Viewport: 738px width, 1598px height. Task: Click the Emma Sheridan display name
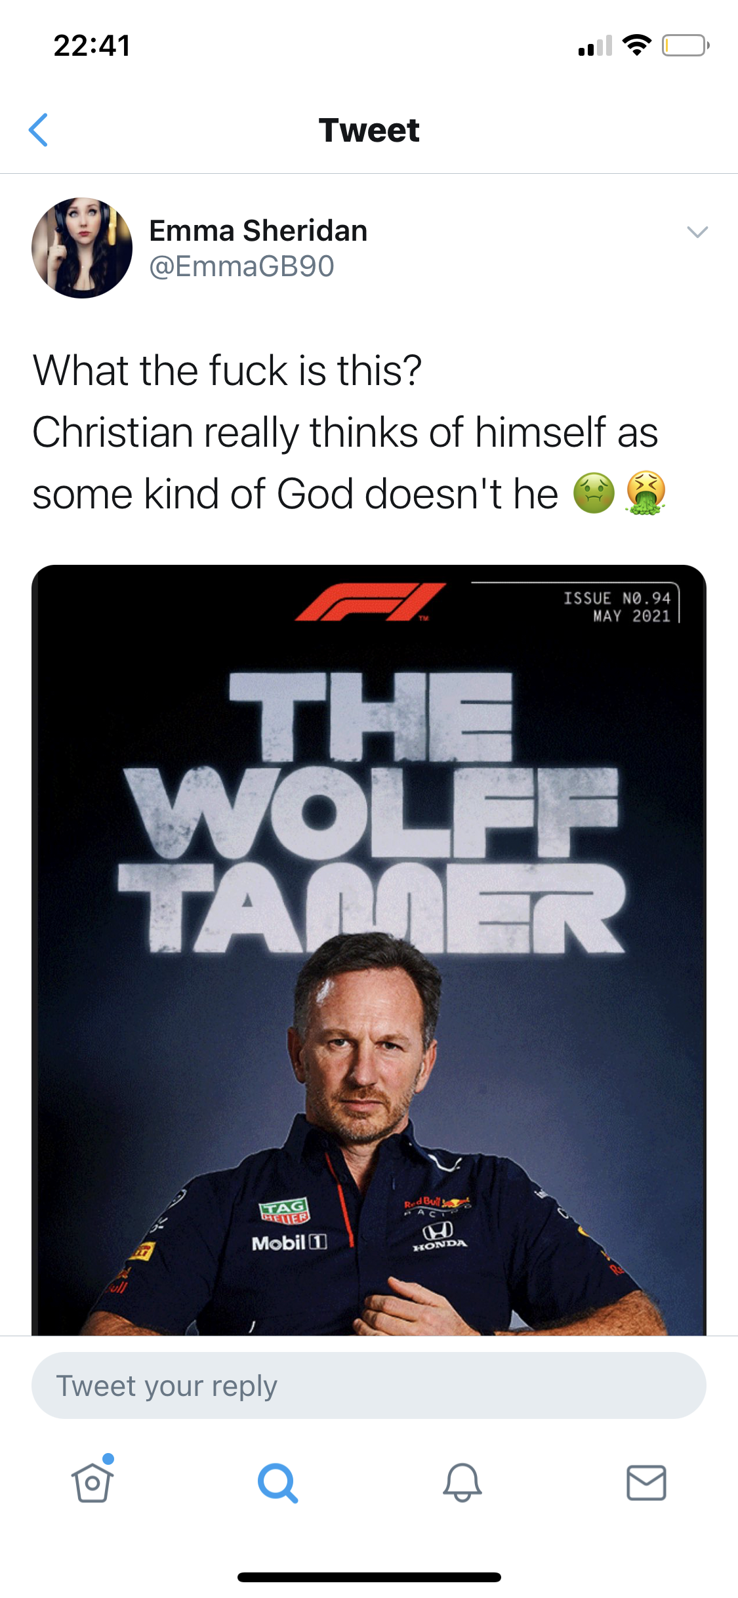(x=258, y=231)
